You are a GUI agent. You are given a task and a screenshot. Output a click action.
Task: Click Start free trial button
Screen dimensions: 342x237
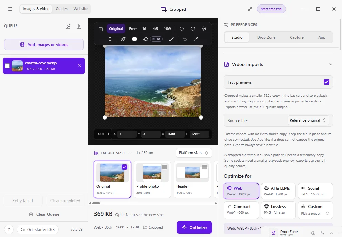click(x=271, y=9)
